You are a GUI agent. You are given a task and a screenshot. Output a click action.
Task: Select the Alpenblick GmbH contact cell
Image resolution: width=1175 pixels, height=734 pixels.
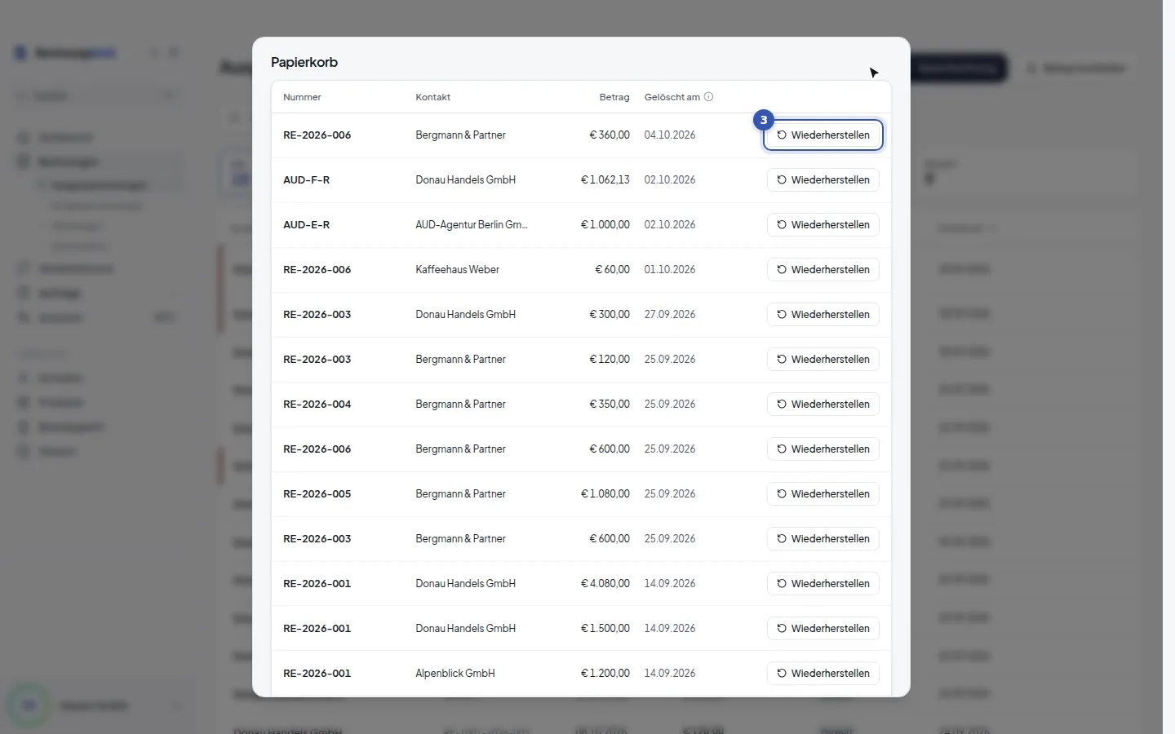(455, 674)
